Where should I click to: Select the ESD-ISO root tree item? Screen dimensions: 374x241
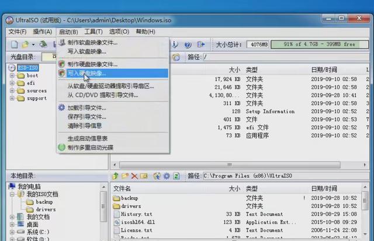[x=27, y=68]
